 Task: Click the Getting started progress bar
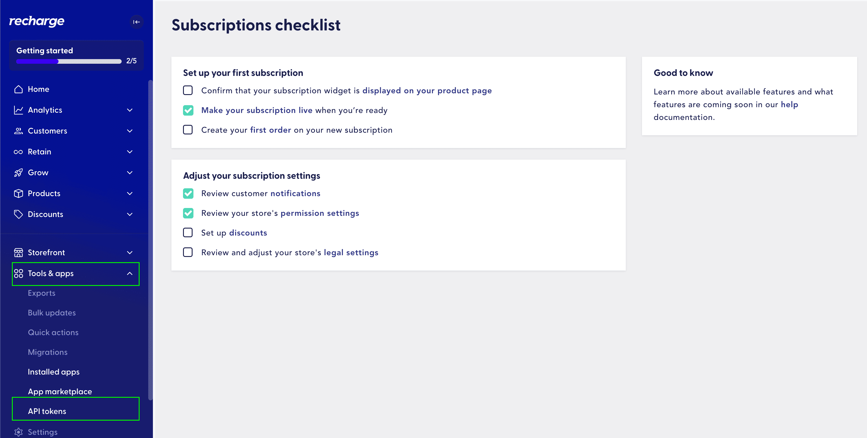69,61
